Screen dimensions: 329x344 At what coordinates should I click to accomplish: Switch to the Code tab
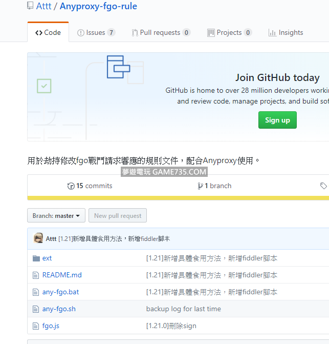[x=48, y=32]
